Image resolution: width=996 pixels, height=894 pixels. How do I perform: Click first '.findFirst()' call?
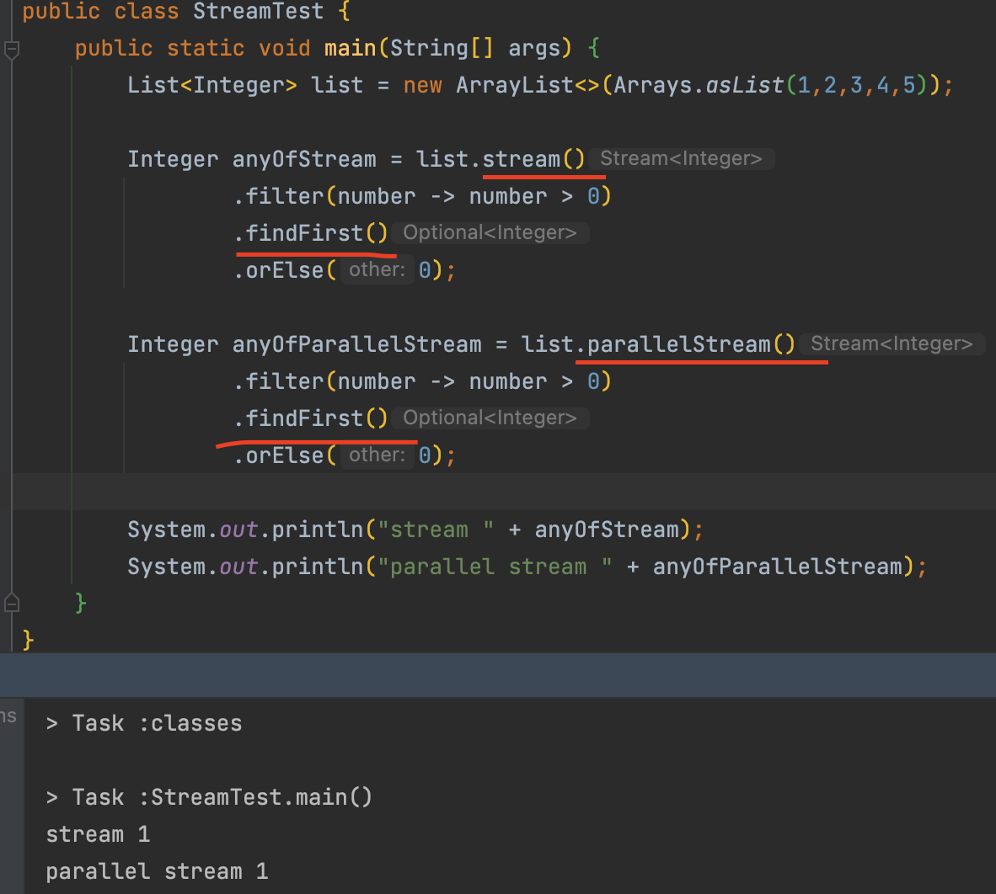click(x=311, y=233)
